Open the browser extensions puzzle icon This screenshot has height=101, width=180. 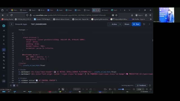[146, 15]
